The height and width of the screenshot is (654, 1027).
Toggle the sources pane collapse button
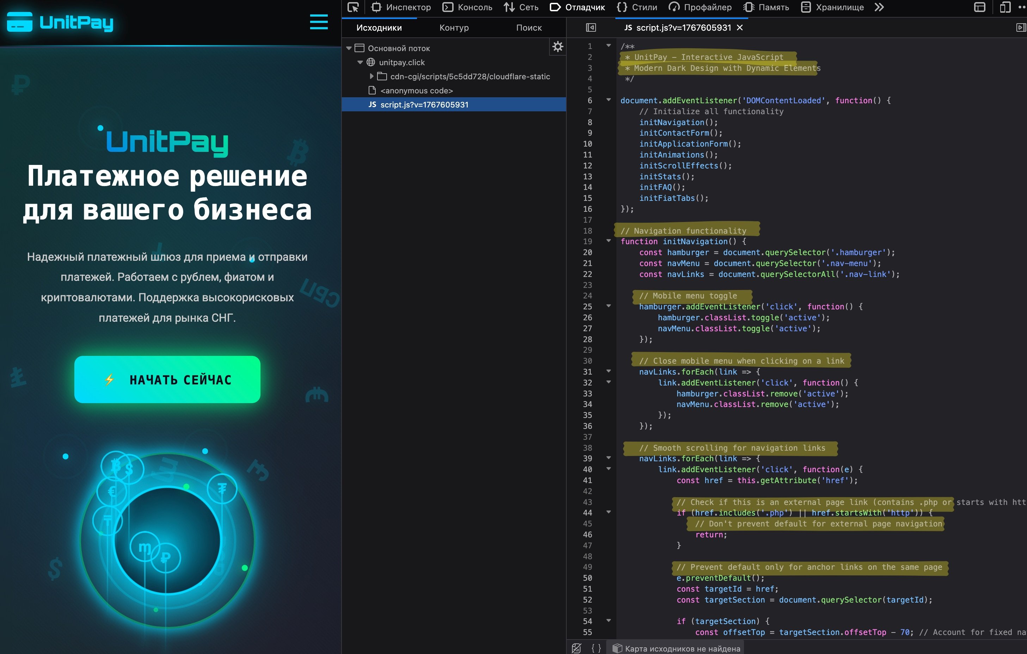pyautogui.click(x=591, y=28)
